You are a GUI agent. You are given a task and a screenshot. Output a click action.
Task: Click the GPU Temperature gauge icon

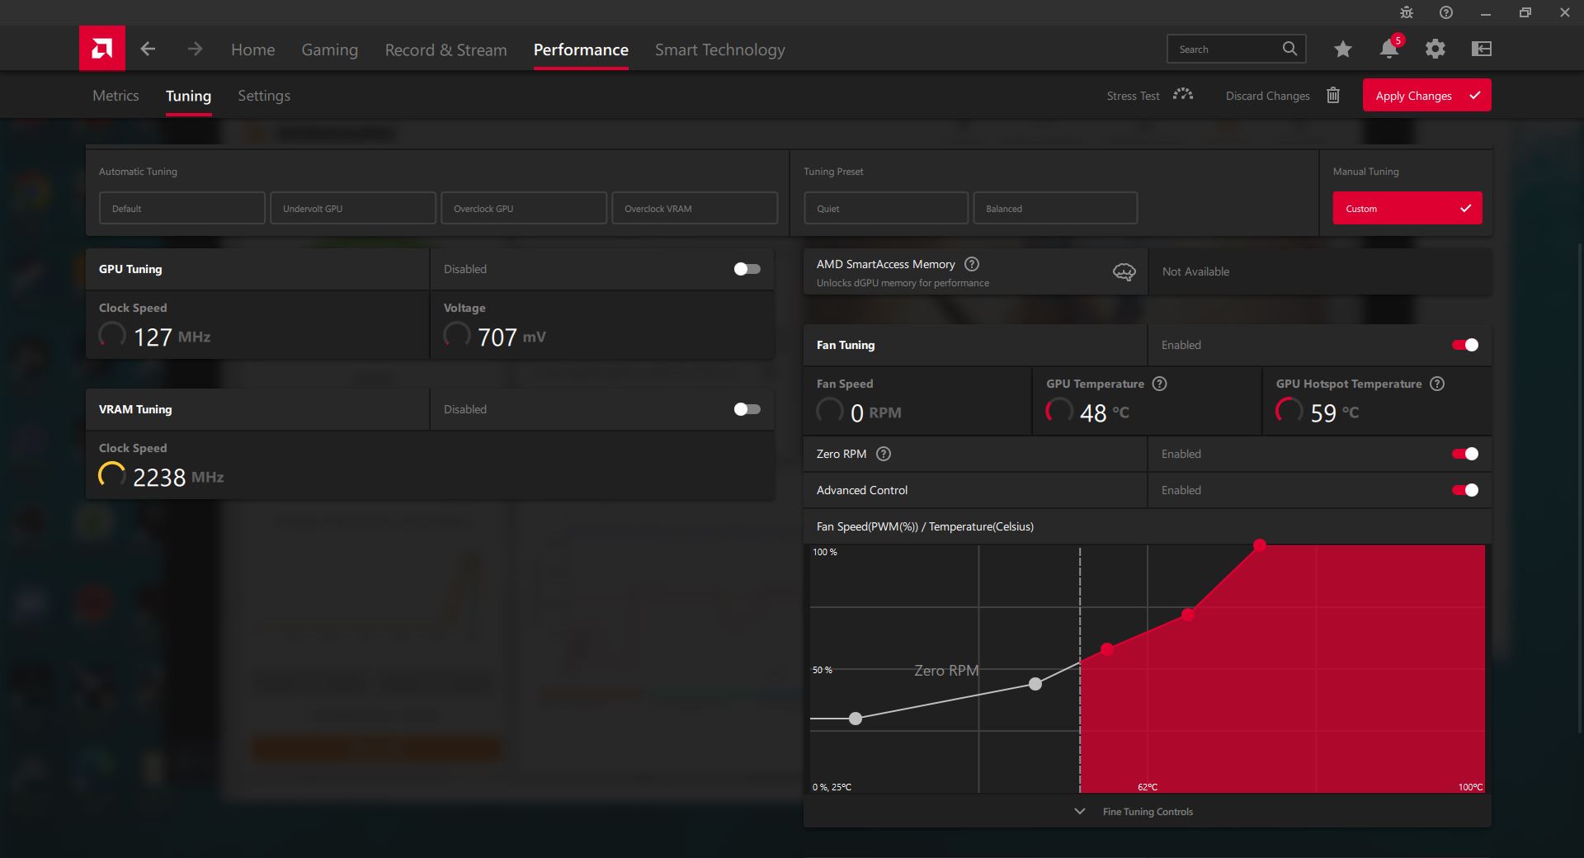pos(1059,411)
